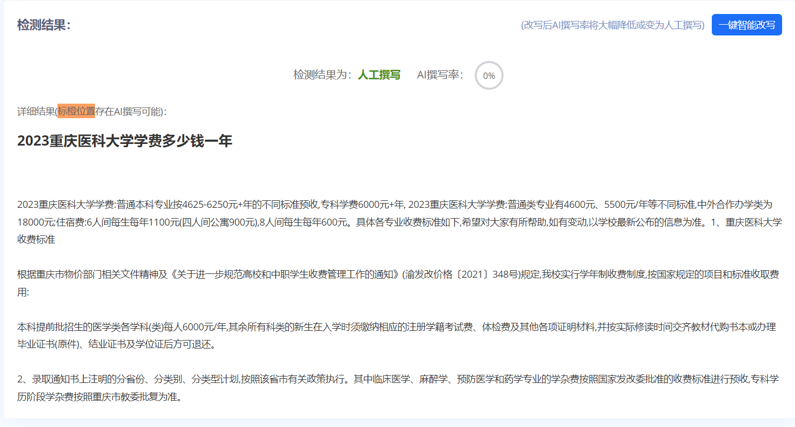795x427 pixels.
Task: Click the 人工撰写 result label
Action: tap(380, 75)
